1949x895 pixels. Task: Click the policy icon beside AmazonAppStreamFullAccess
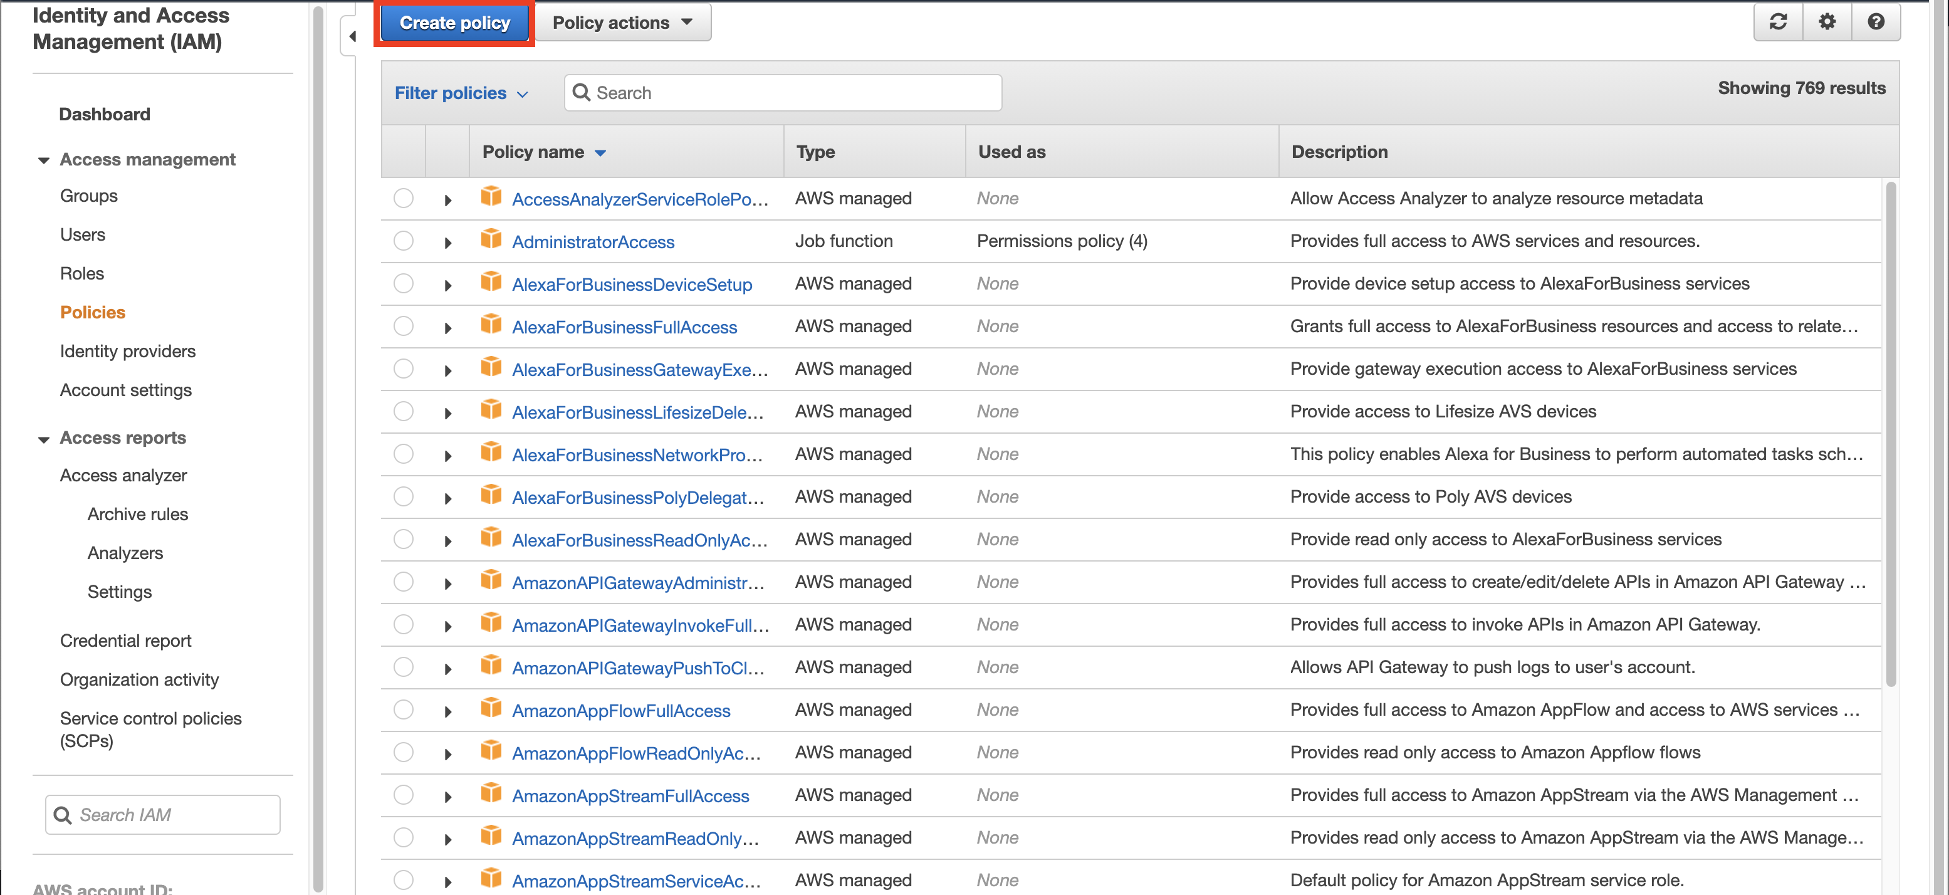(x=491, y=793)
